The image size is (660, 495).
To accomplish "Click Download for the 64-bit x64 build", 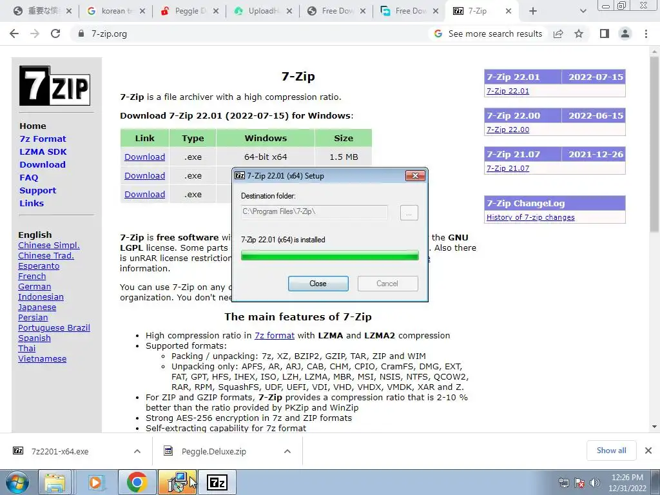I will click(144, 157).
